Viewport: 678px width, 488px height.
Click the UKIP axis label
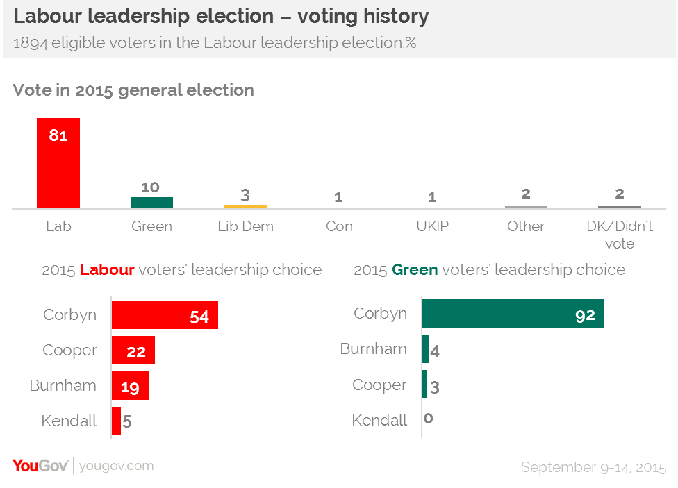pos(432,226)
